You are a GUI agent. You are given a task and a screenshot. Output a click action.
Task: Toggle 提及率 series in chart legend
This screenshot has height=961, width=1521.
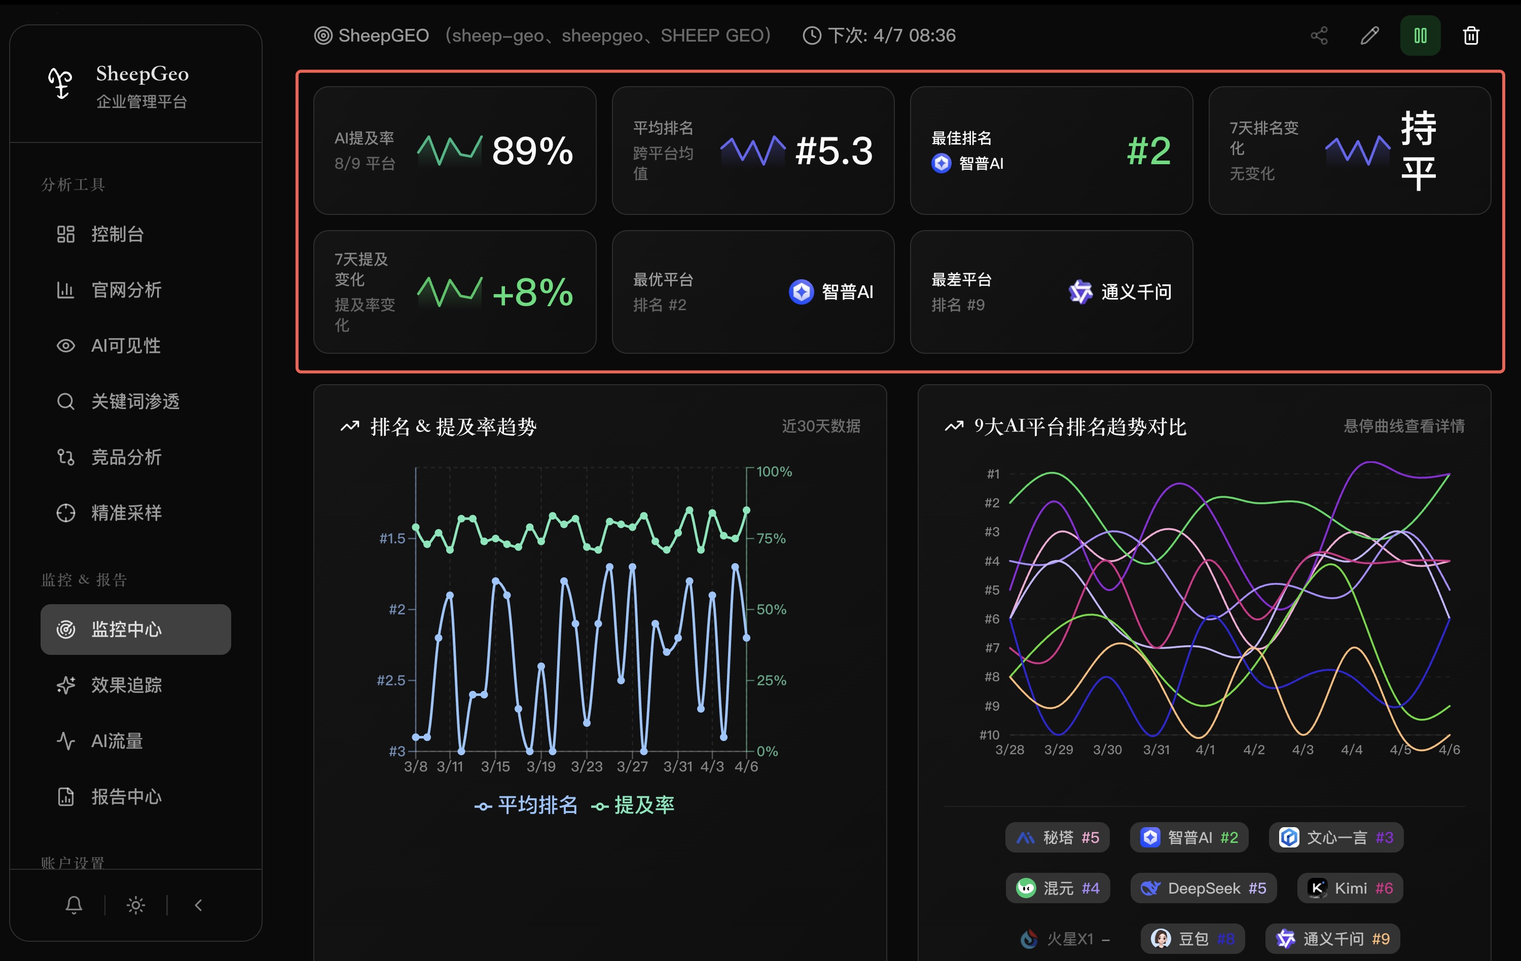(x=633, y=805)
